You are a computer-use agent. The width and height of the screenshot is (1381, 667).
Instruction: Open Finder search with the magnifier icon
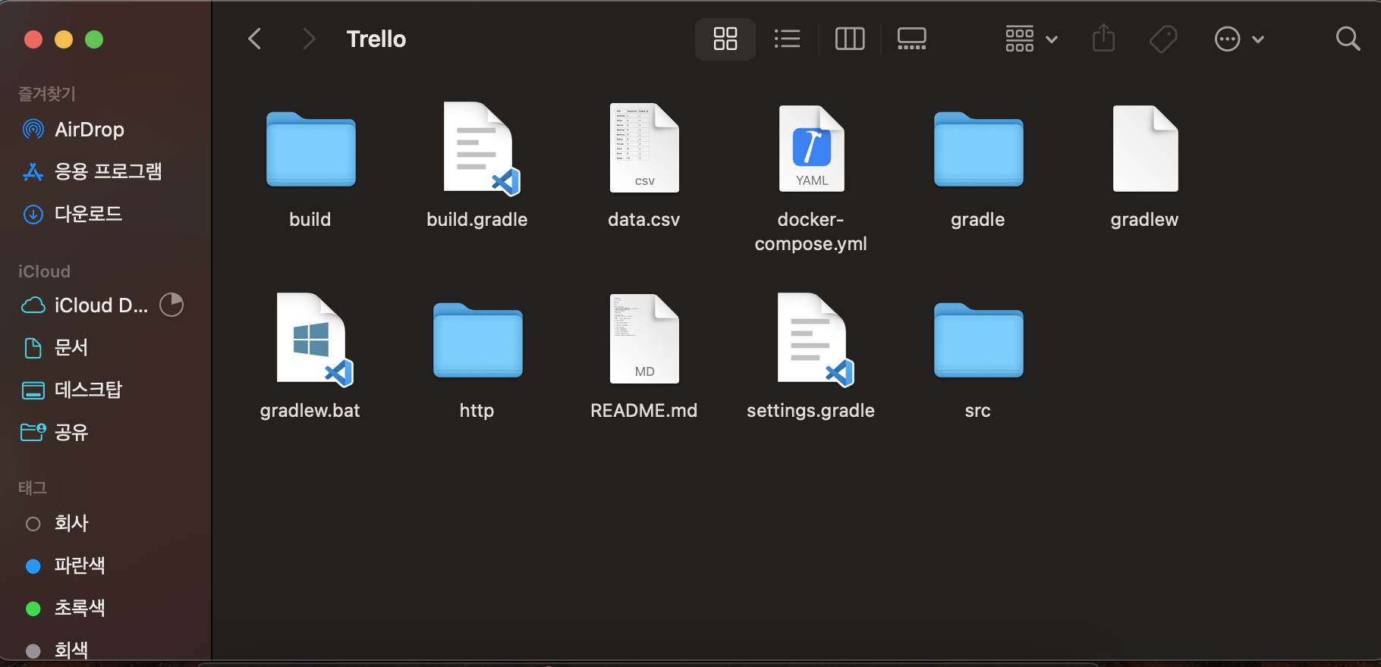1348,39
